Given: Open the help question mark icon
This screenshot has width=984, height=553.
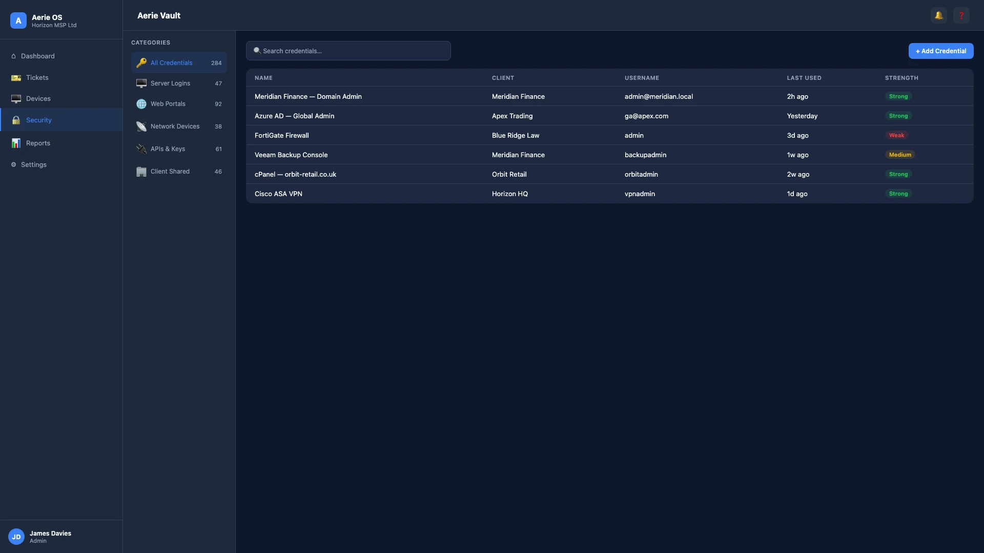Looking at the screenshot, I should (961, 15).
